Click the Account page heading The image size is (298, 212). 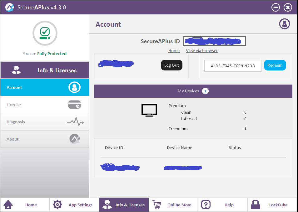click(x=108, y=24)
